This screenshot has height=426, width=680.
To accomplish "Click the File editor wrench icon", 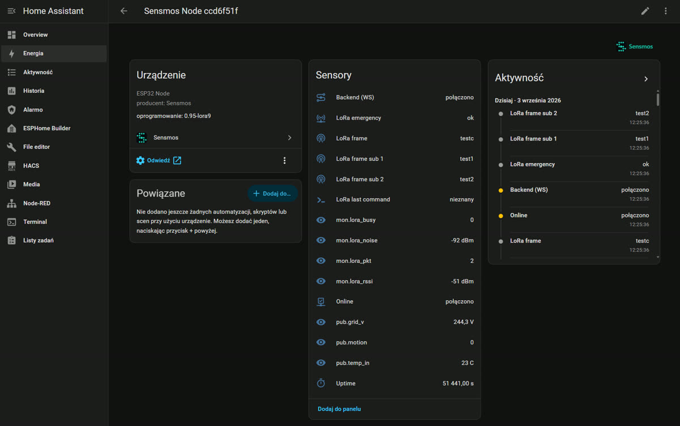I will coord(11,147).
